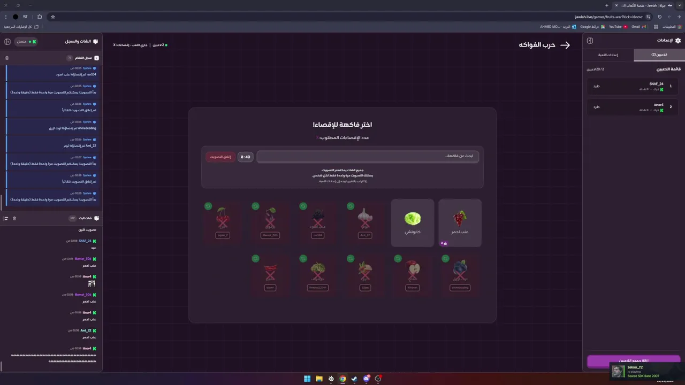Delete the system log with trash icon

(7, 58)
